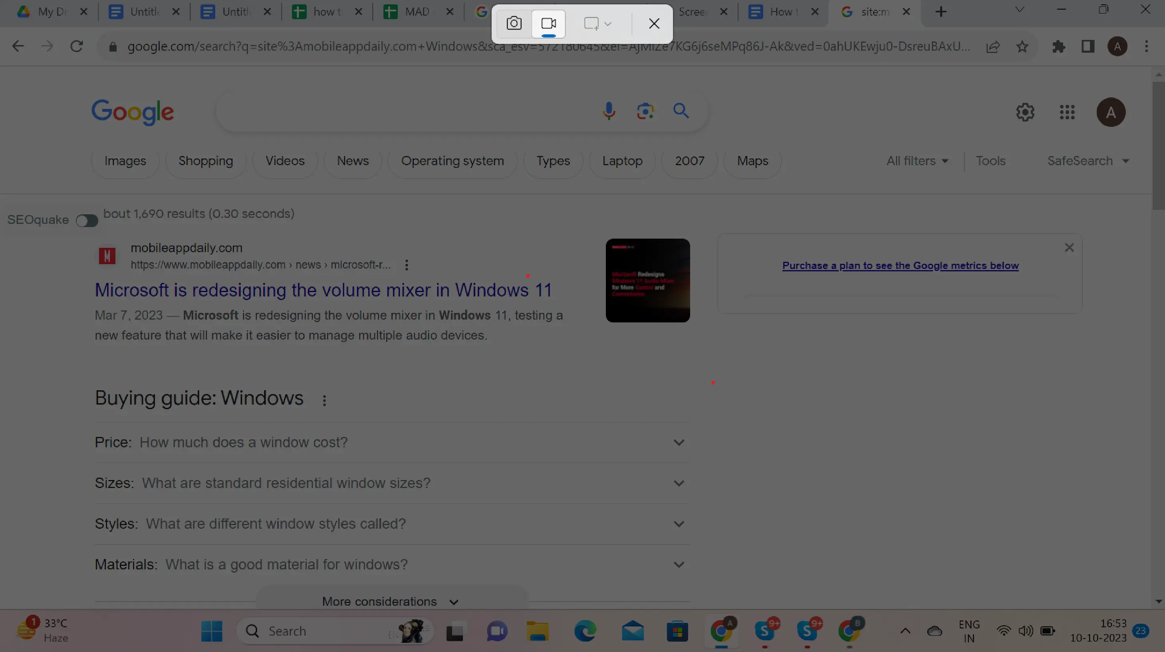Open Google quick settings gear
Screen dimensions: 1165x652
[x=1025, y=113]
